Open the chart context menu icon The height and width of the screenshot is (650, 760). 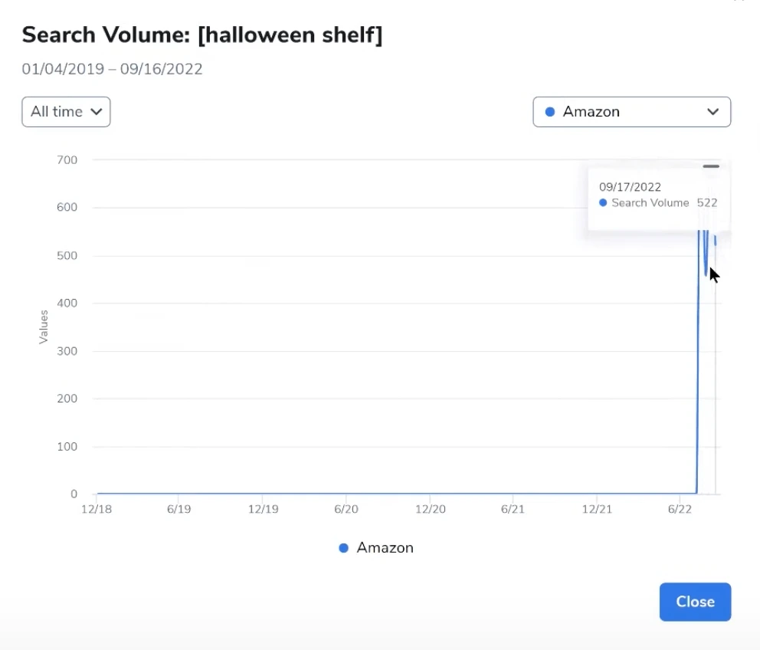pos(711,166)
